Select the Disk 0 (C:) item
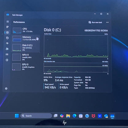 (x=26, y=48)
